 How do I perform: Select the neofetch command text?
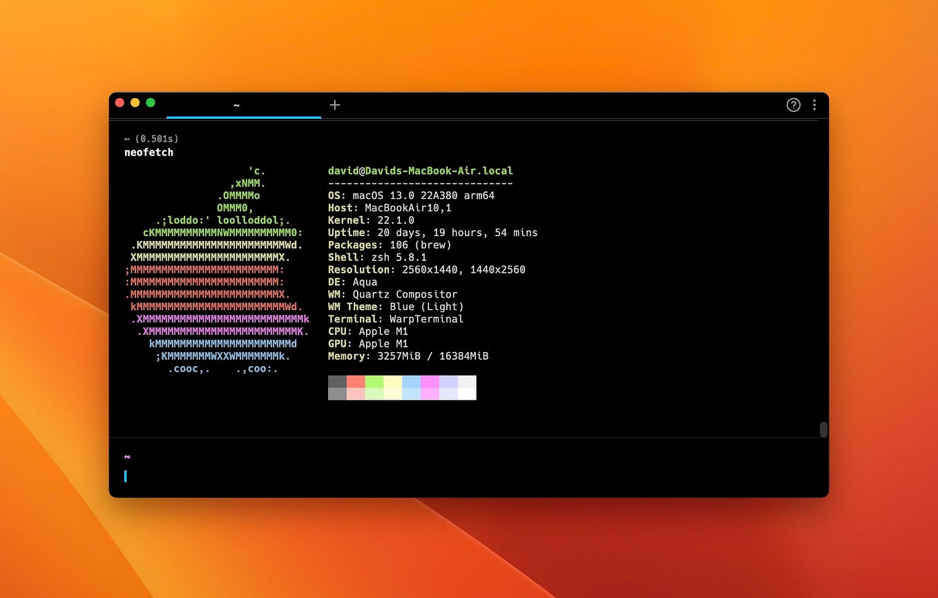[x=149, y=152]
